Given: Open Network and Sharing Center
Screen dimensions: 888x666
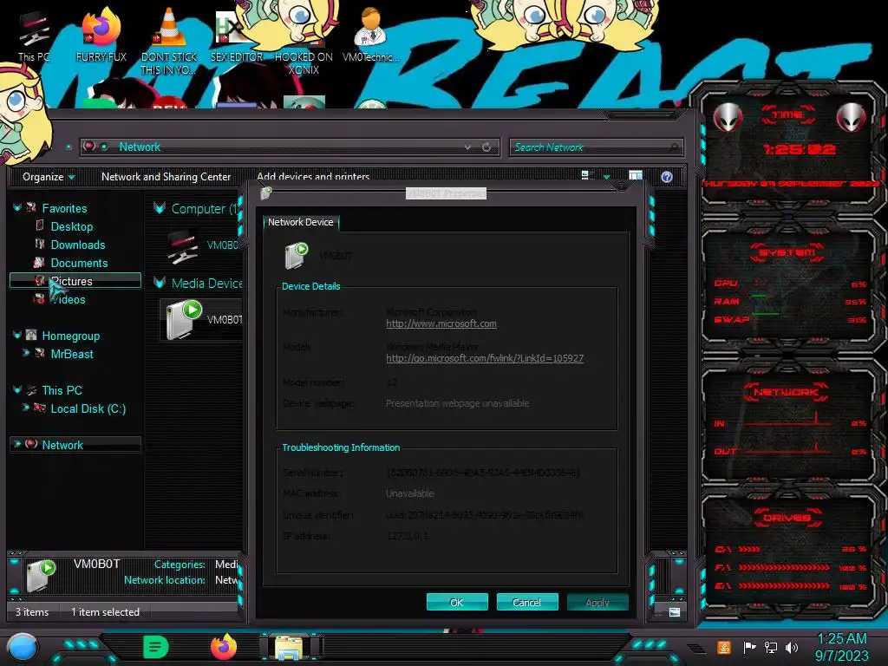Looking at the screenshot, I should click(x=166, y=177).
